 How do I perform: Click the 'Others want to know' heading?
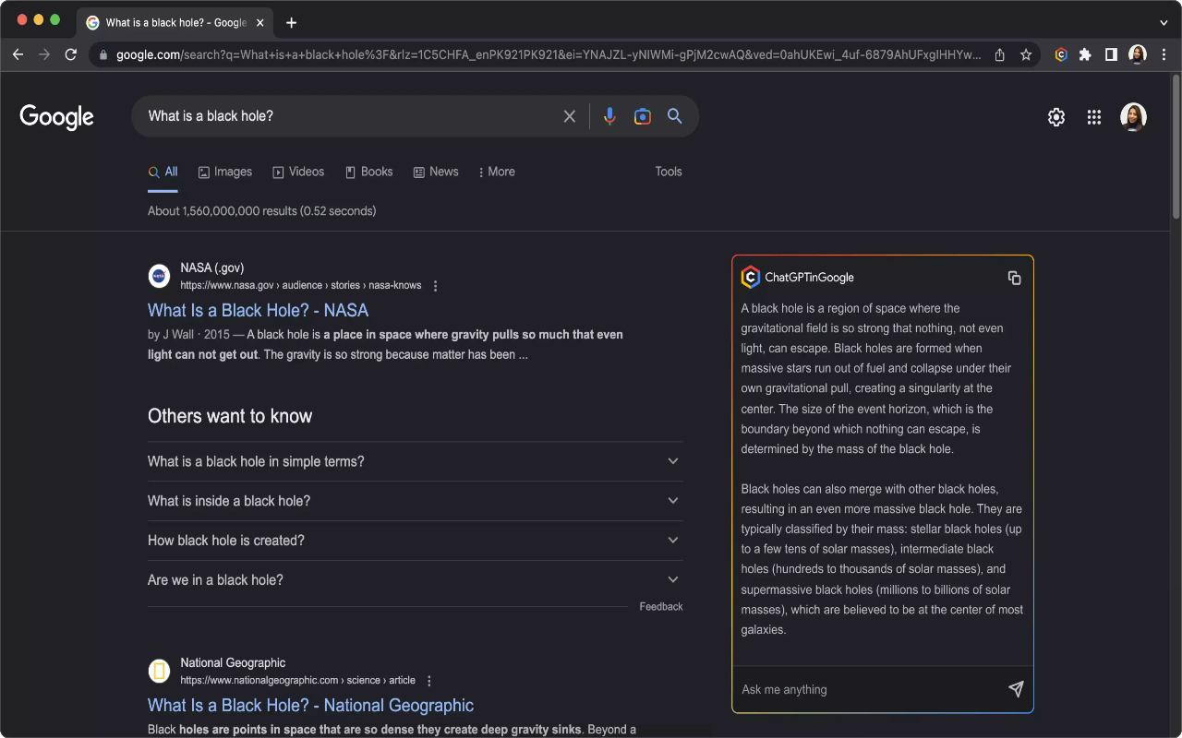230,416
